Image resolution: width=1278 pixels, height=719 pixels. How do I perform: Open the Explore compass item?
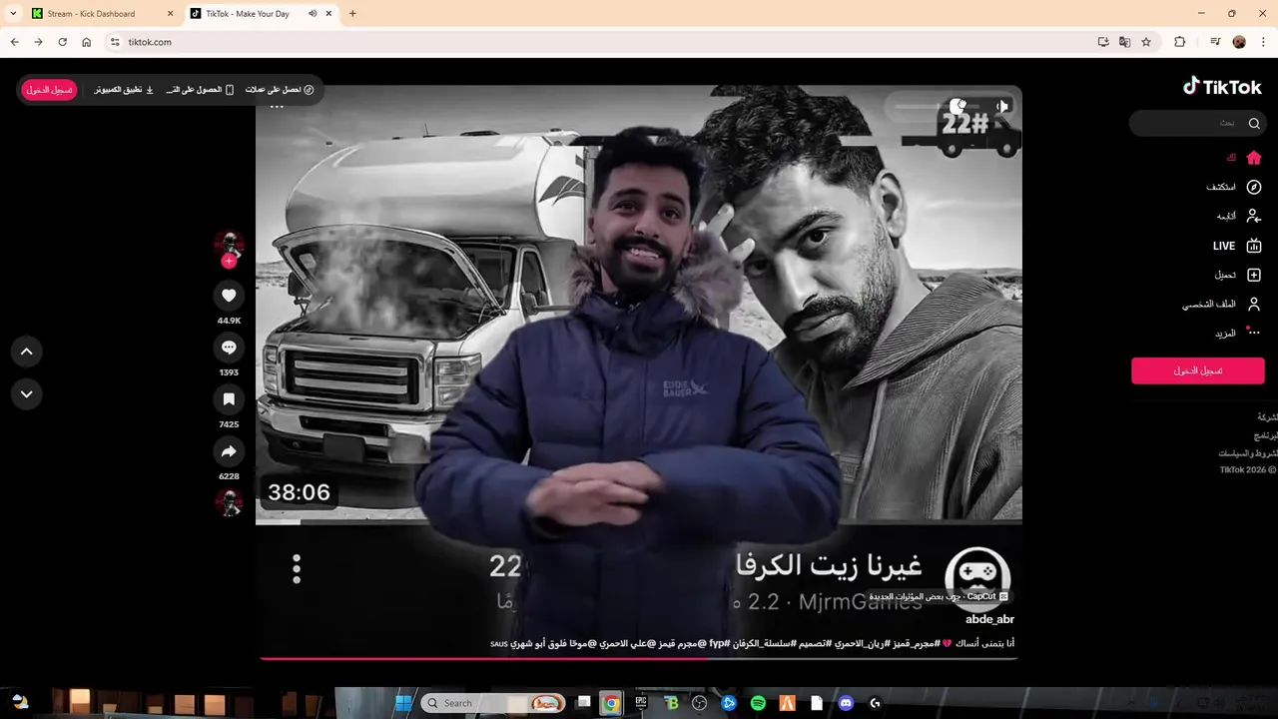(1234, 187)
